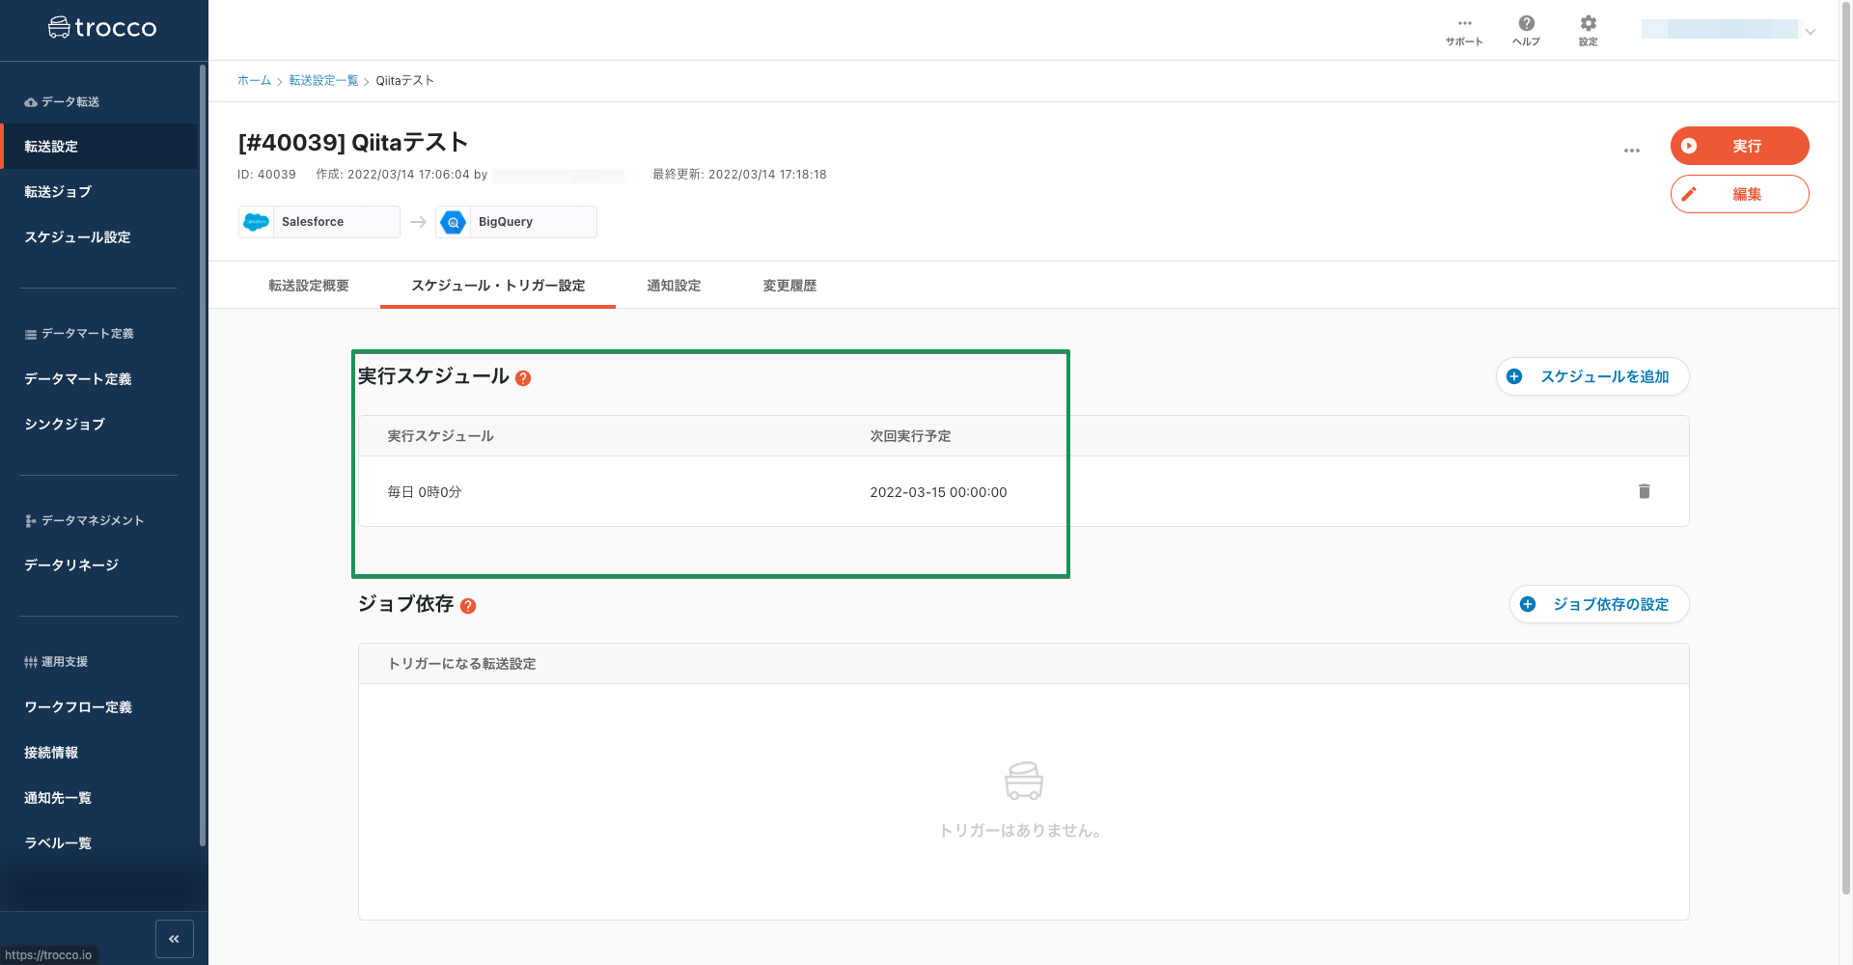The width and height of the screenshot is (1853, 965).
Task: Collapse the sidebar with double-chevron button
Action: 175,939
